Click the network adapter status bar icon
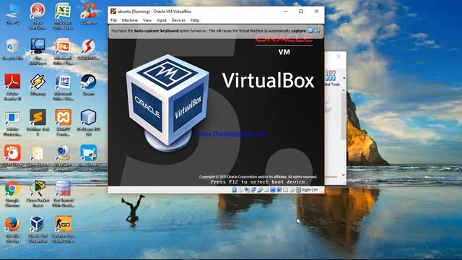462x260 pixels. point(253,190)
